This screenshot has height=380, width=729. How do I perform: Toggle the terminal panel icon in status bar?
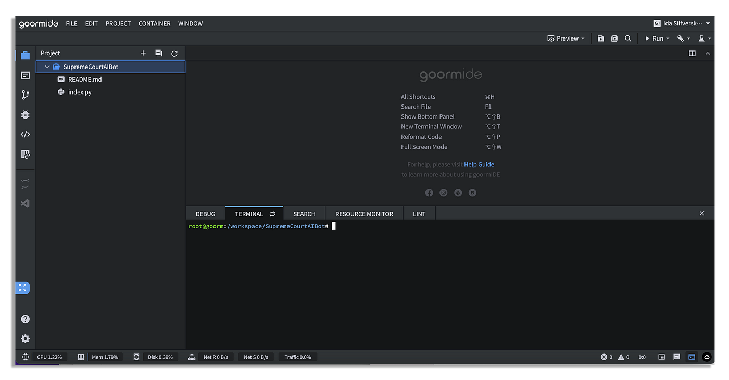(x=692, y=357)
